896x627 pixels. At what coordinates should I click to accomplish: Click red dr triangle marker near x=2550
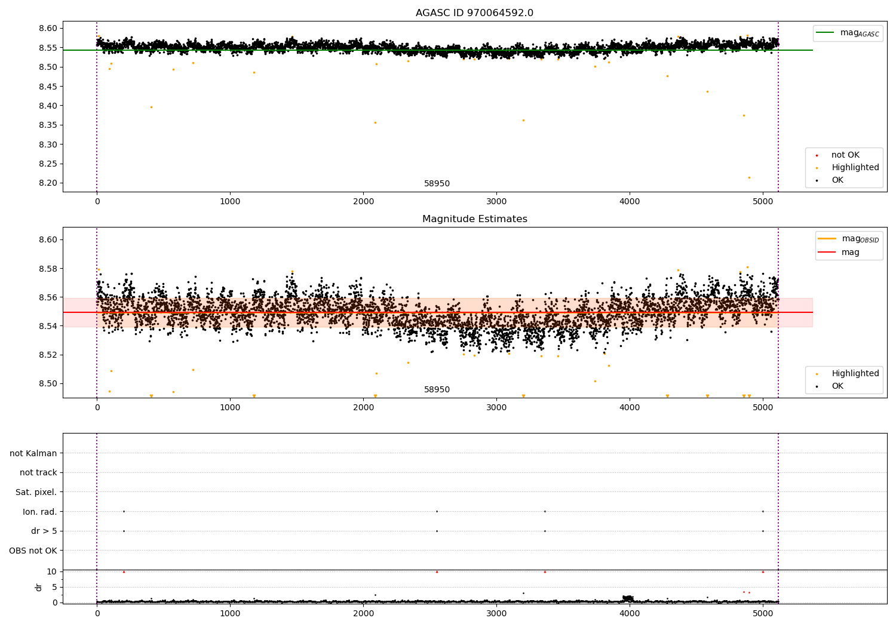point(437,571)
